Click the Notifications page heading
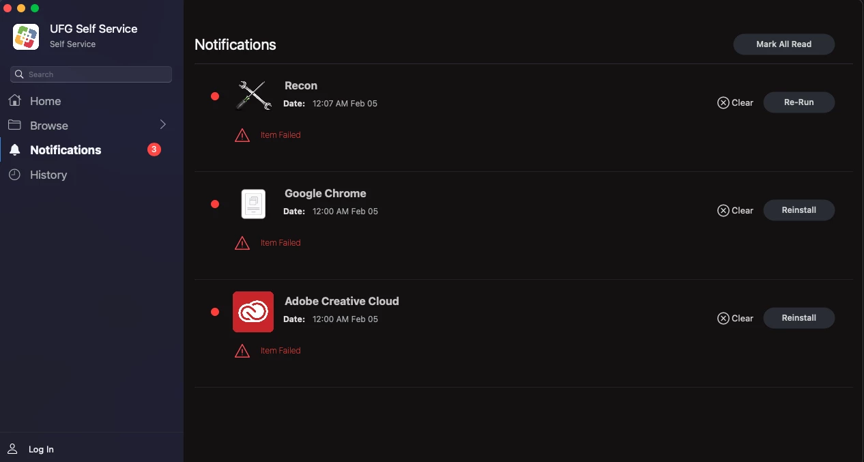The image size is (864, 462). 235,45
